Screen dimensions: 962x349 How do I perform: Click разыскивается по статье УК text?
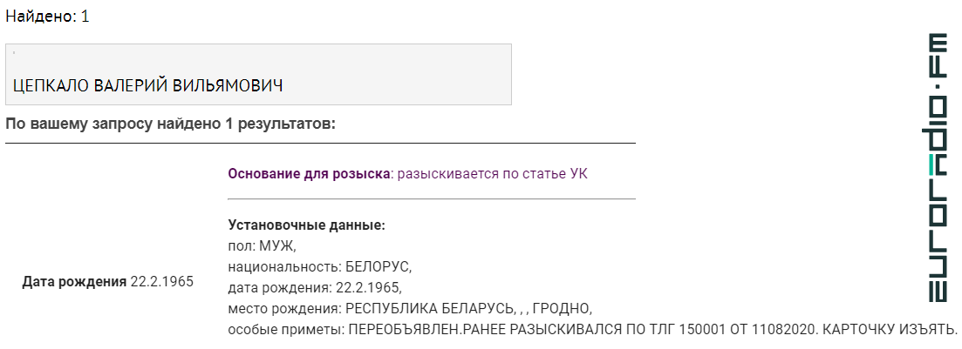pyautogui.click(x=493, y=174)
